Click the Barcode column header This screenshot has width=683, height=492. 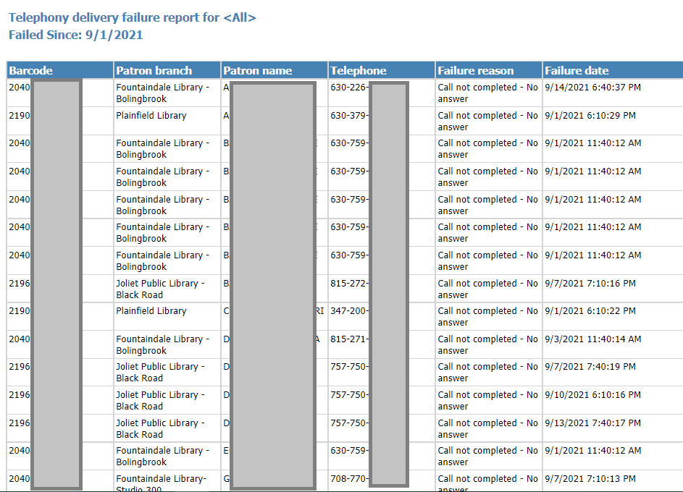31,71
